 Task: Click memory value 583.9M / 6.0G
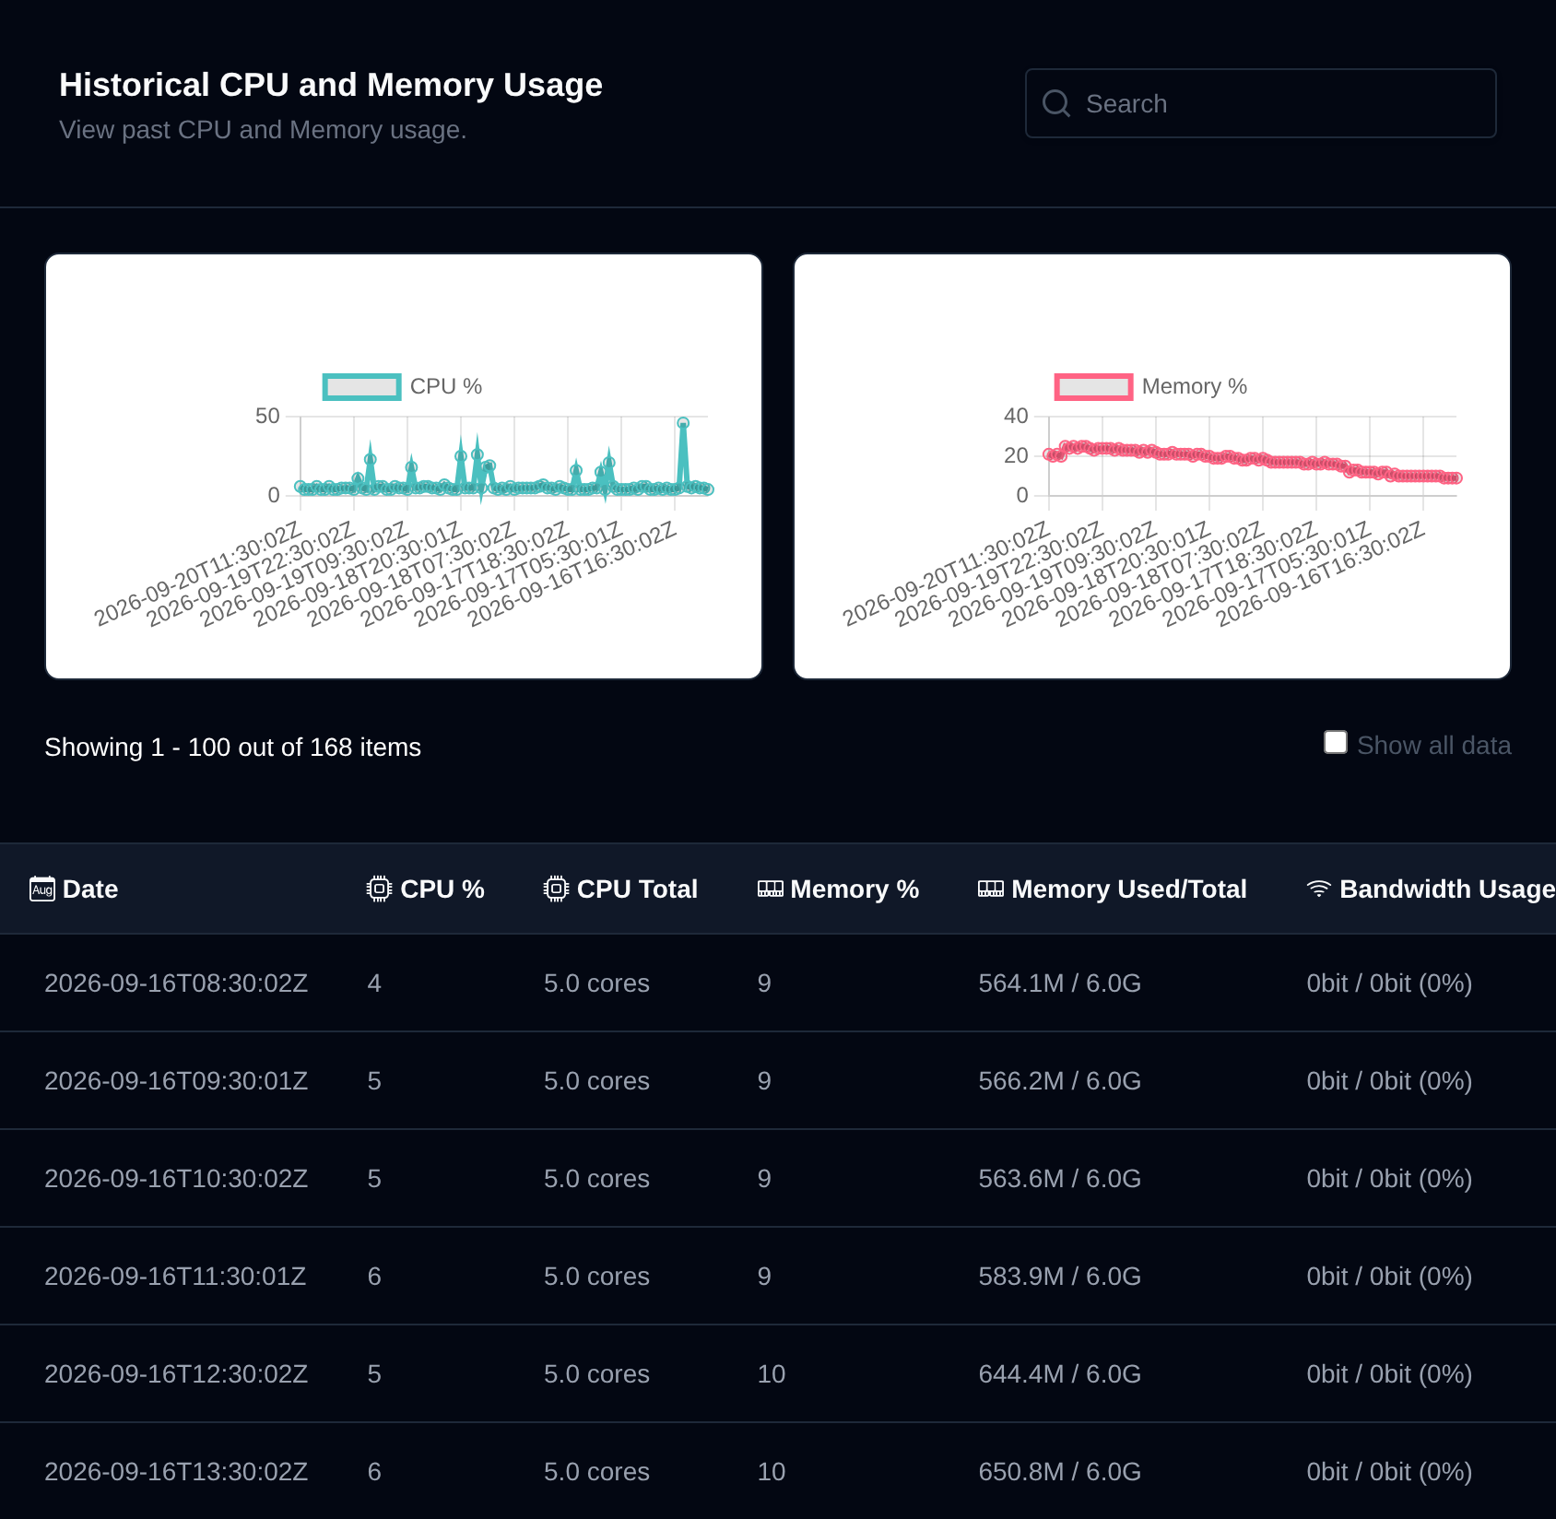(1060, 1277)
